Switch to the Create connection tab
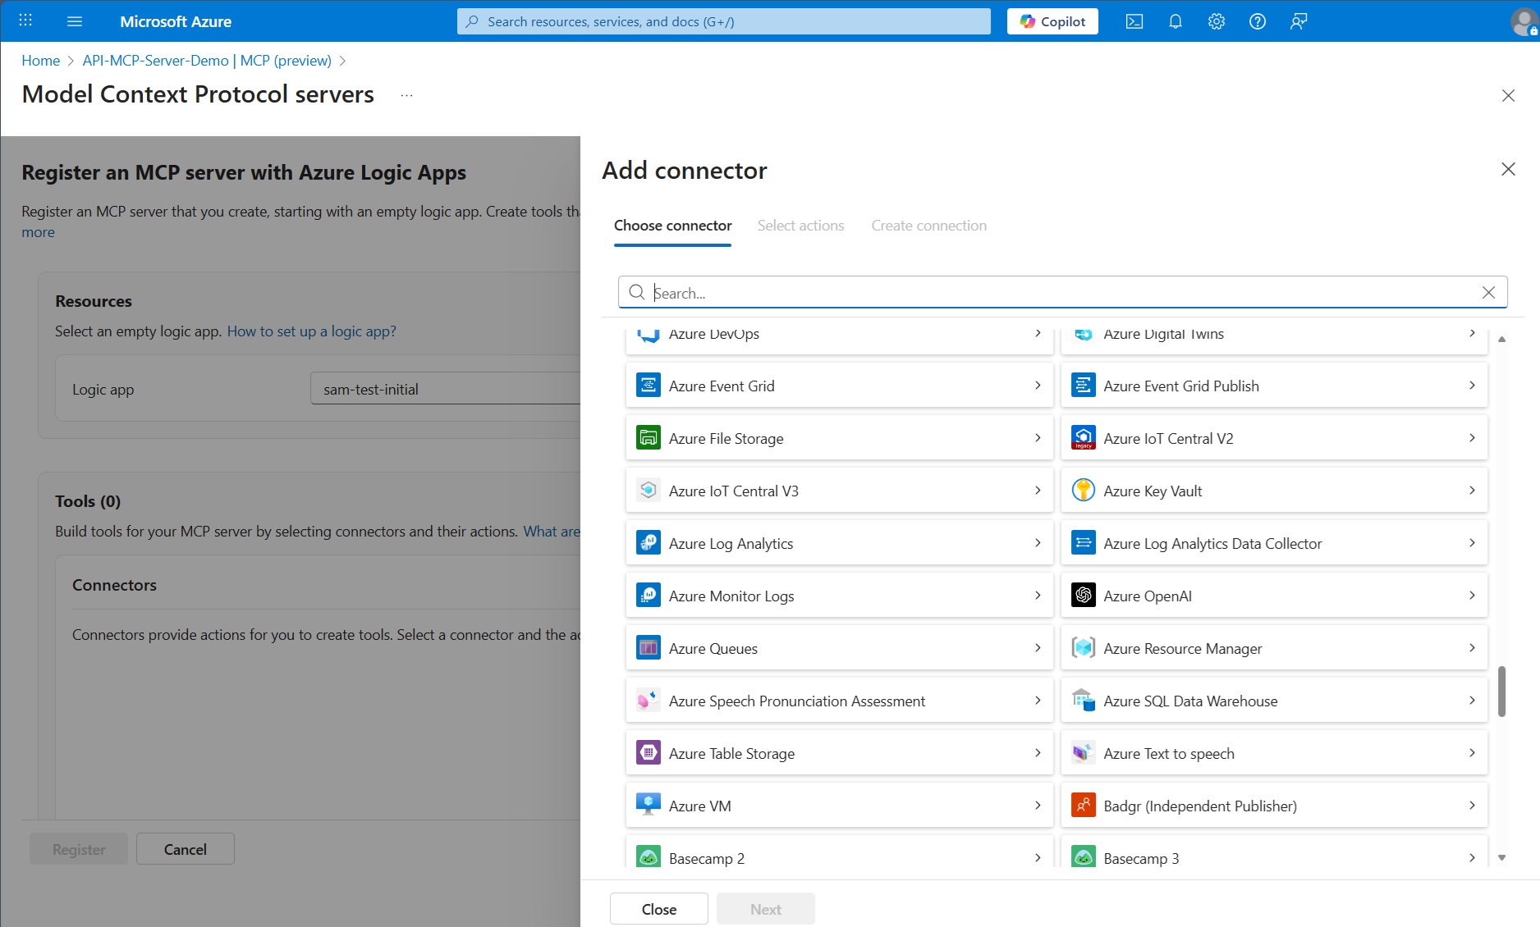1540x927 pixels. [928, 225]
